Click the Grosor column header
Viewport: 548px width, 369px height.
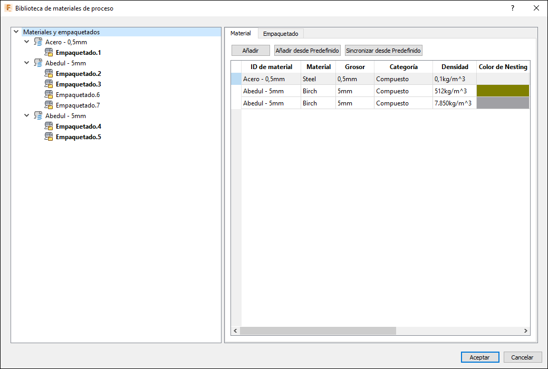pyautogui.click(x=355, y=67)
